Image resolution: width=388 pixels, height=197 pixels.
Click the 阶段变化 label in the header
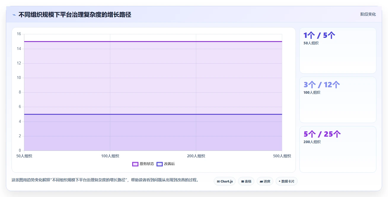368,14
